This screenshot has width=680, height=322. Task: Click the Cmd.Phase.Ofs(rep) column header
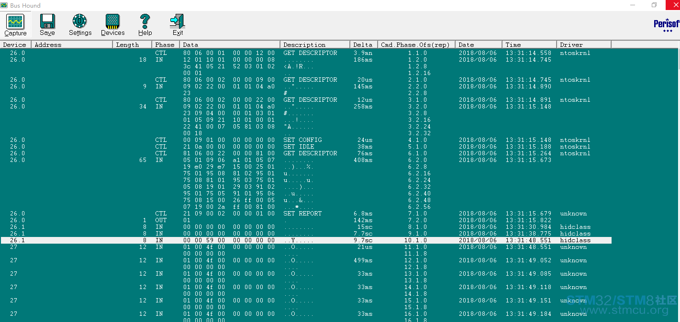click(416, 44)
